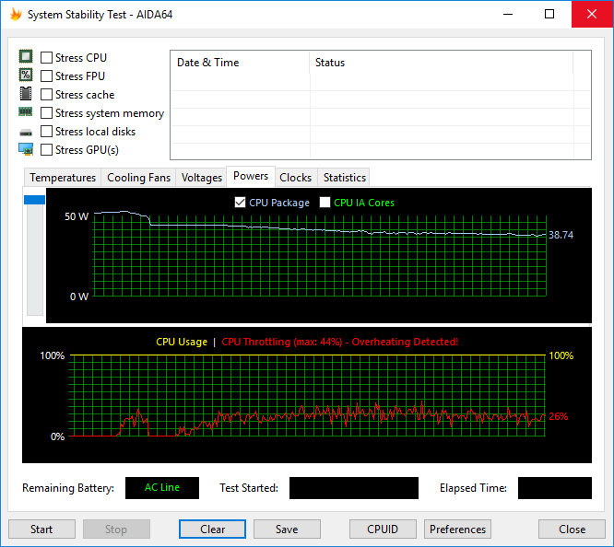Image resolution: width=614 pixels, height=547 pixels.
Task: Close the window with the red X
Action: (592, 14)
